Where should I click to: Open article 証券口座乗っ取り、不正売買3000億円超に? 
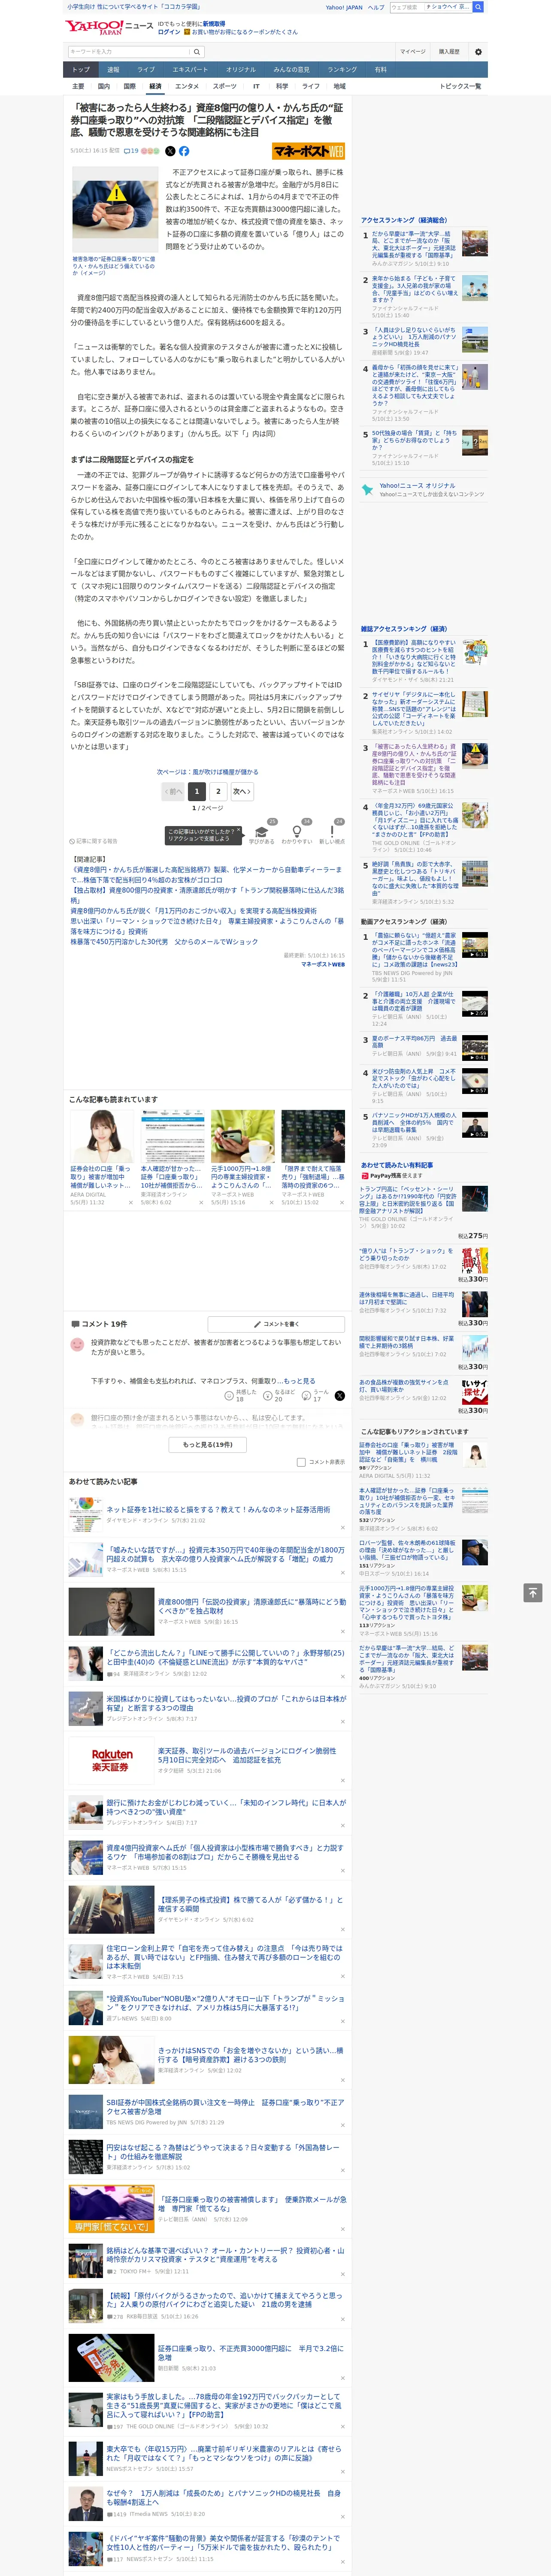(x=250, y=2353)
